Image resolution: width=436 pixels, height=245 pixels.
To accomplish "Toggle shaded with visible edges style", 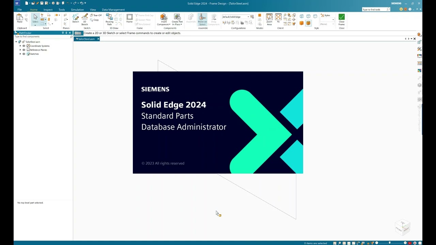I will [x=308, y=23].
